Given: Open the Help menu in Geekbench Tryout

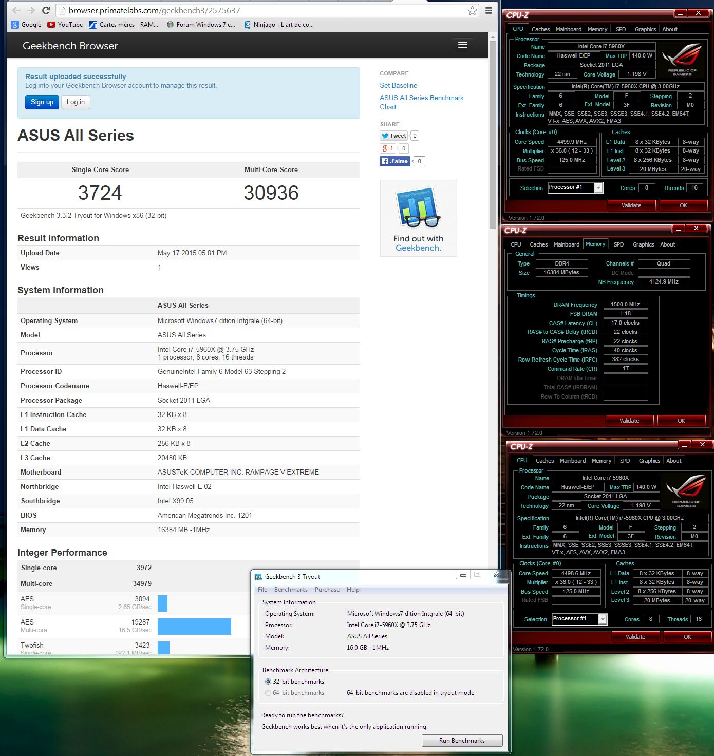Looking at the screenshot, I should (353, 590).
